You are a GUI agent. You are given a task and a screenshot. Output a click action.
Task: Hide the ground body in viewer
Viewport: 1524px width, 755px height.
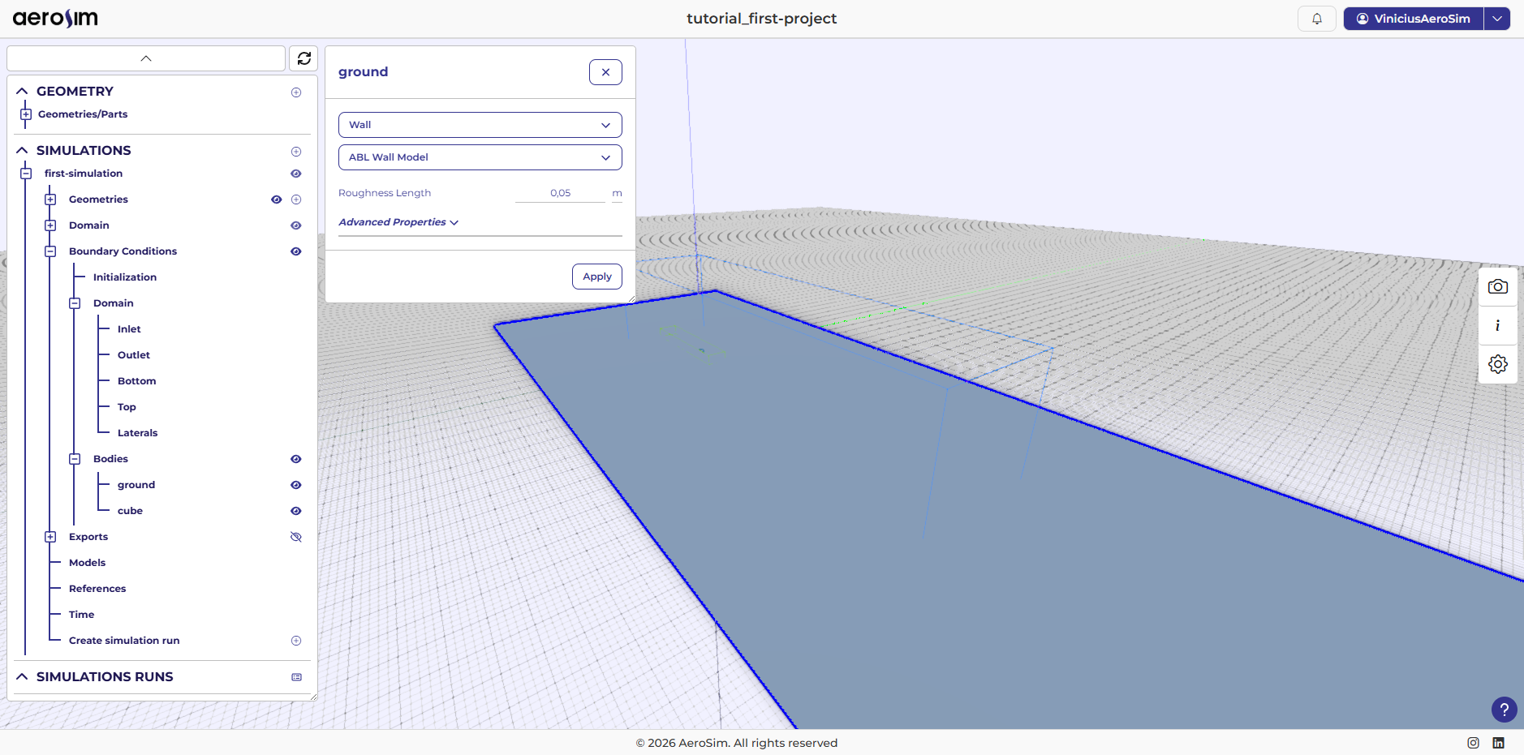pyautogui.click(x=296, y=485)
